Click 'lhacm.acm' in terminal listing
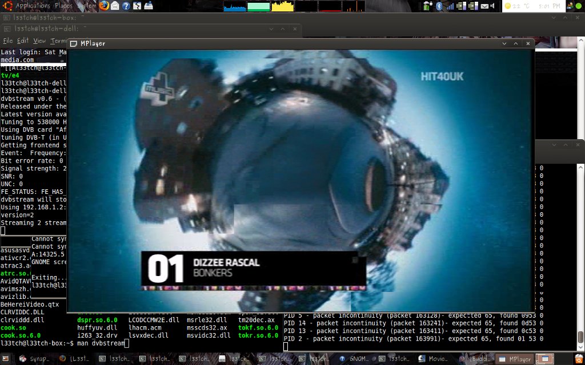Screen dimensions: 585x365 tap(145, 328)
